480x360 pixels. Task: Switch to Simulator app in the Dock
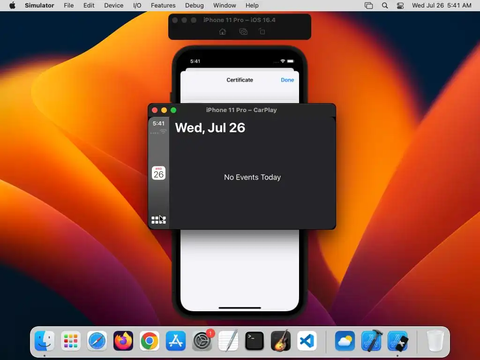[x=397, y=341]
